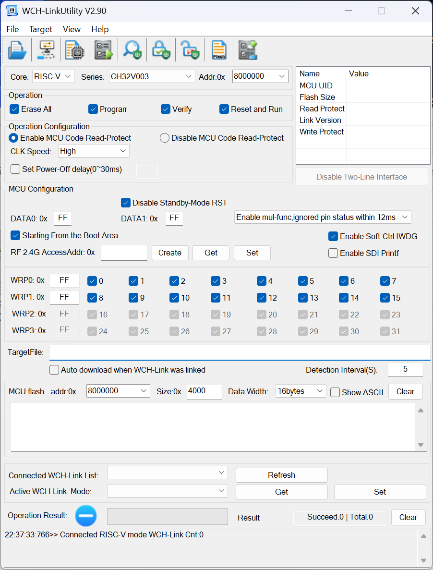Image resolution: width=433 pixels, height=570 pixels.
Task: Click the connect WCH-Link toolbar icon
Action: click(x=46, y=50)
